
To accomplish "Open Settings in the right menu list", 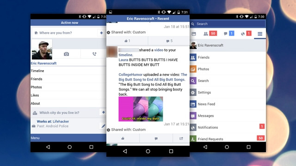I will click(228, 92).
